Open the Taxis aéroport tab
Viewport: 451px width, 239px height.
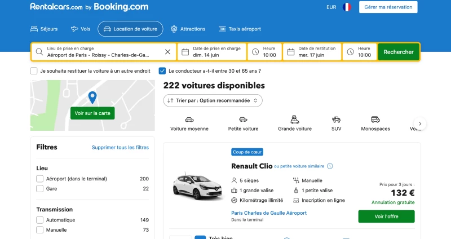tap(240, 29)
